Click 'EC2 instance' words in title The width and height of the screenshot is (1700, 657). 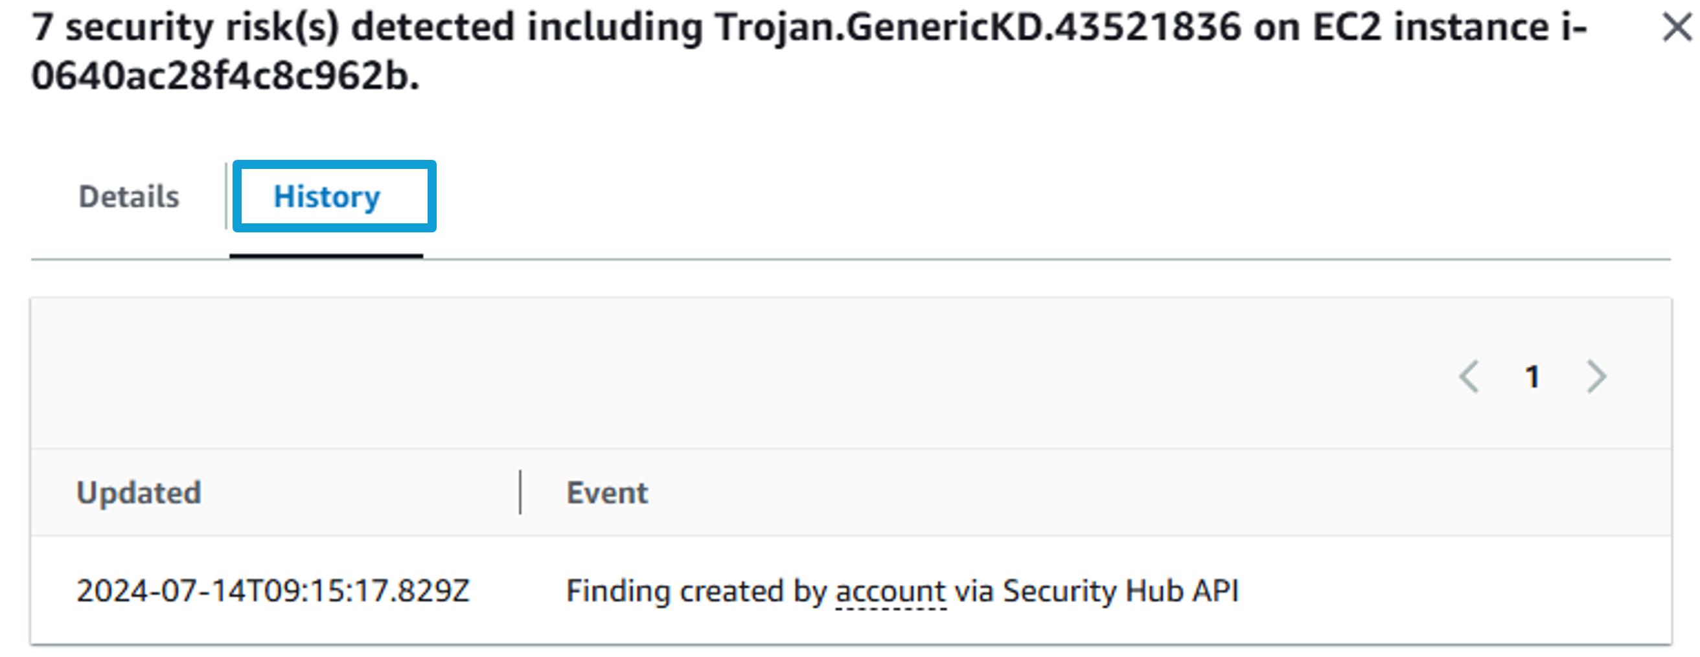coord(1430,28)
